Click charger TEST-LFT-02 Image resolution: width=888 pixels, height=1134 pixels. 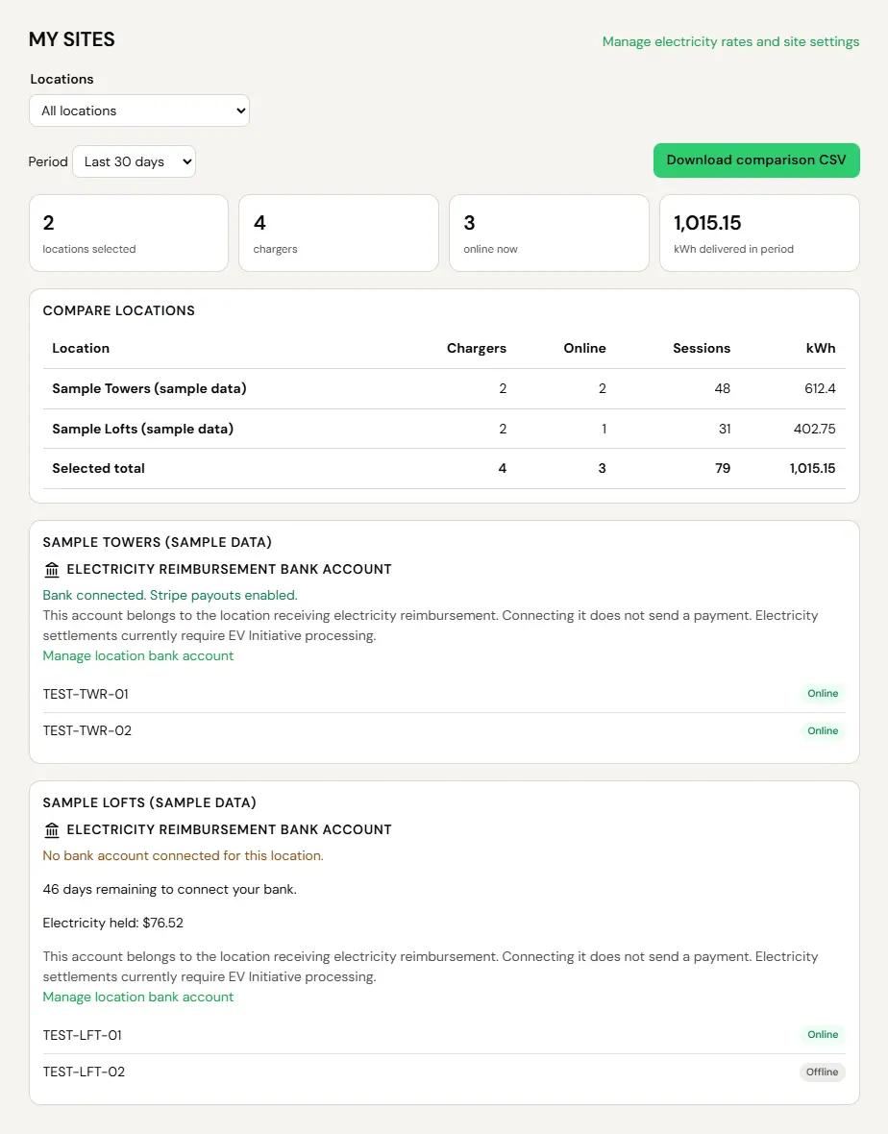(x=84, y=1072)
